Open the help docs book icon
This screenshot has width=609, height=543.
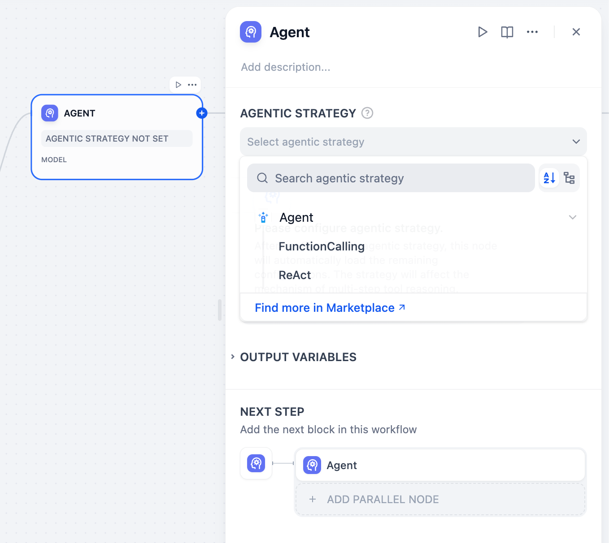(507, 32)
